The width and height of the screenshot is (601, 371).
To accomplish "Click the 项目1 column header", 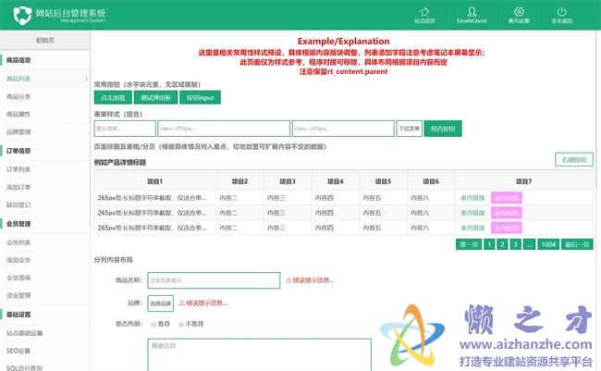I will (x=154, y=181).
